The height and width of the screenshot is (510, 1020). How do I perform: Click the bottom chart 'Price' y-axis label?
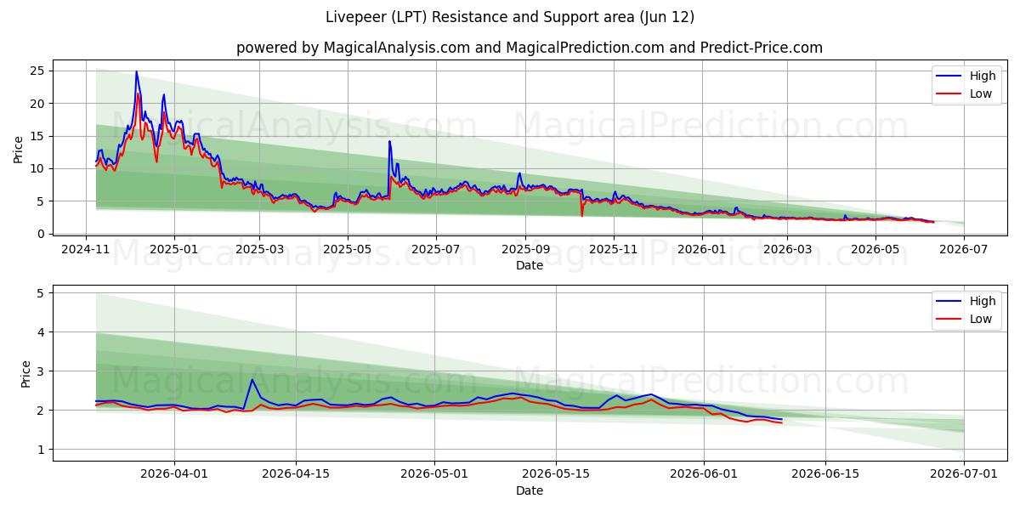tap(26, 373)
